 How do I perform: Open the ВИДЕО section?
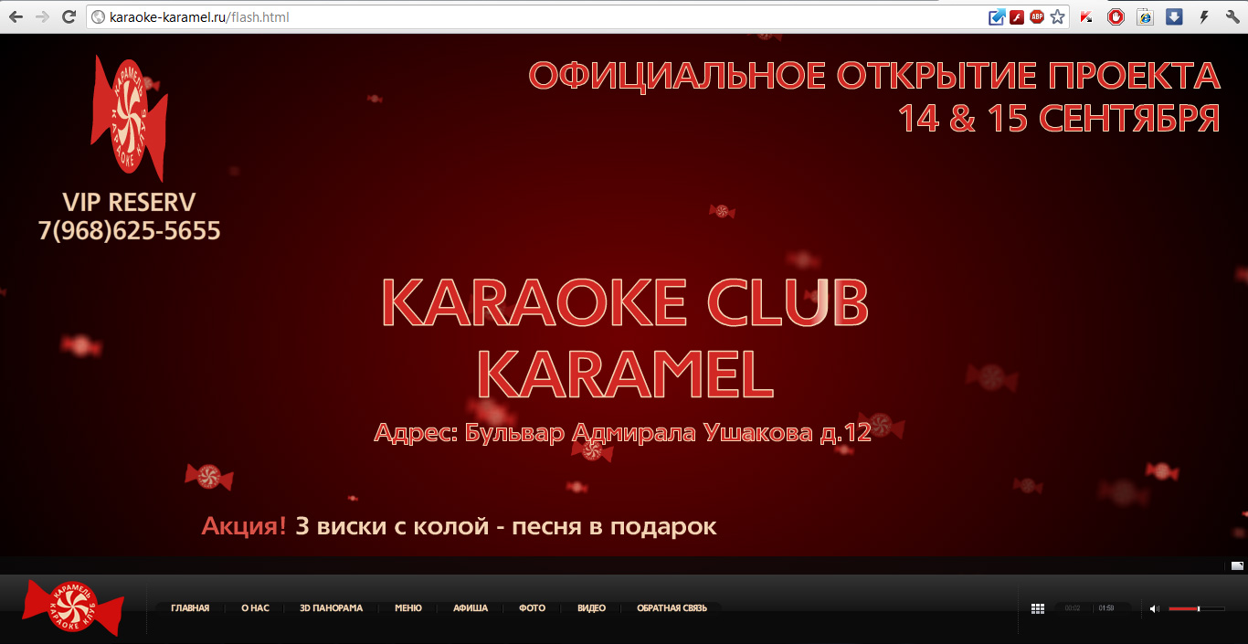(x=591, y=607)
